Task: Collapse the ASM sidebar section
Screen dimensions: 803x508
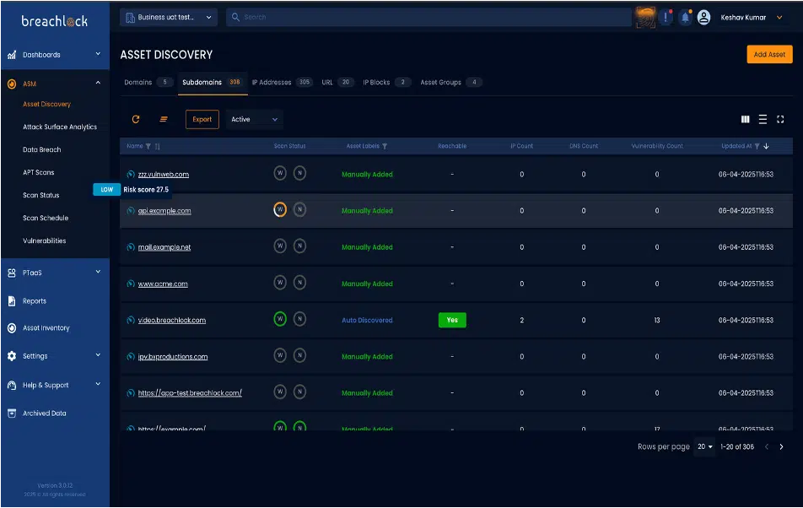Action: point(98,83)
